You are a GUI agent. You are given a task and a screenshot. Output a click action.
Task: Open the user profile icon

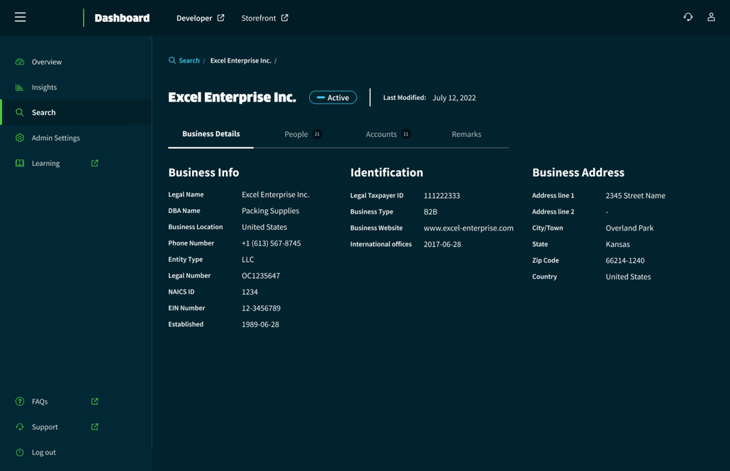[x=711, y=17]
